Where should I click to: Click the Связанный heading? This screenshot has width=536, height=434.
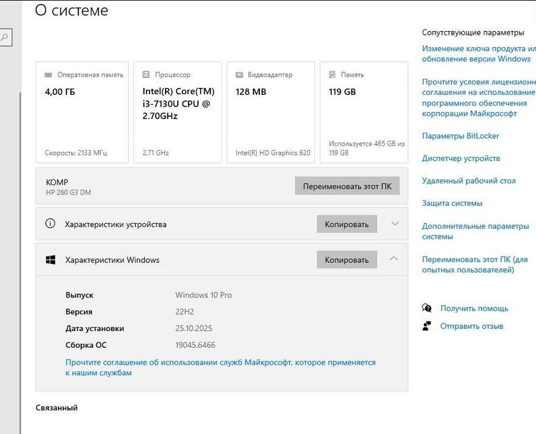pos(56,408)
